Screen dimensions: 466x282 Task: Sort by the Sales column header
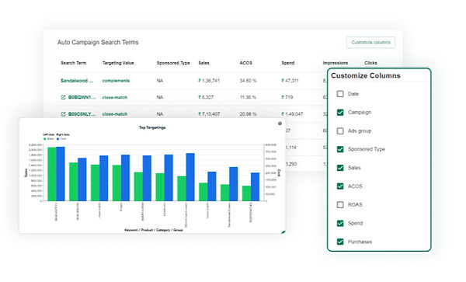tap(203, 63)
